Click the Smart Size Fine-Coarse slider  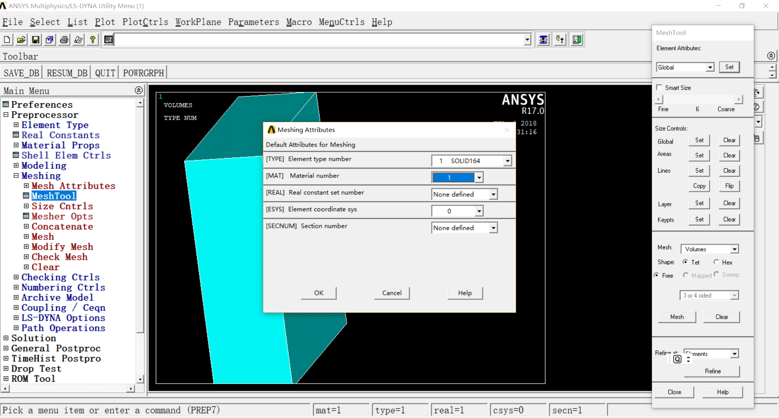(x=698, y=100)
